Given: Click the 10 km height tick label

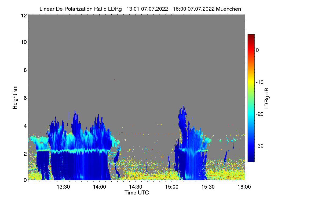Looking at the screenshot, I should [23, 42].
